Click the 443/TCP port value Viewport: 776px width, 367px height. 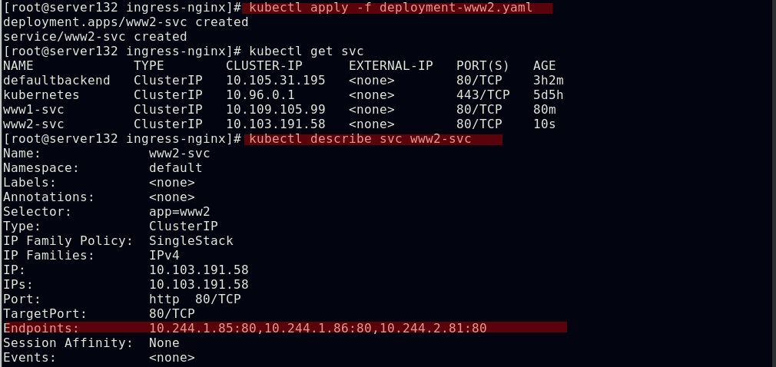[x=483, y=95]
